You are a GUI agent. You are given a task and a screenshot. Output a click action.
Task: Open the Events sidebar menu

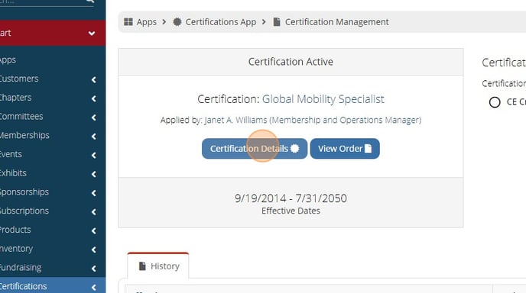[11, 154]
